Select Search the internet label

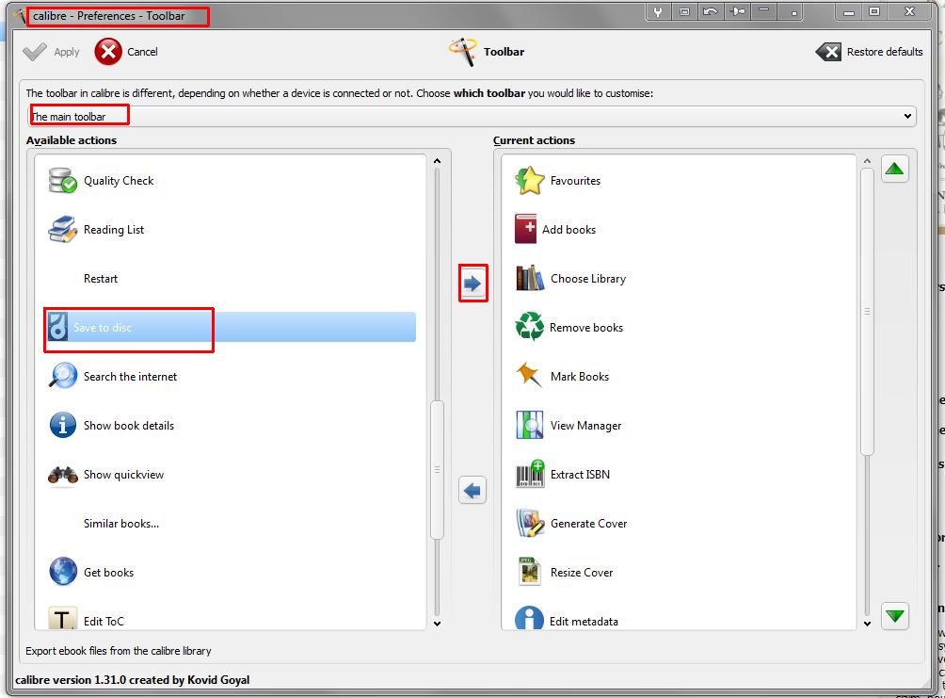coord(130,377)
